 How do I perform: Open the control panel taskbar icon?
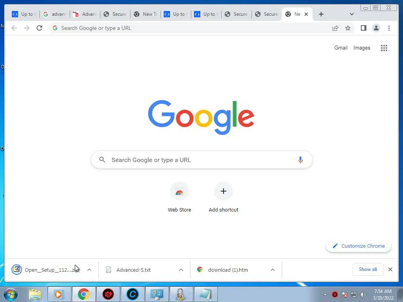coord(157,294)
